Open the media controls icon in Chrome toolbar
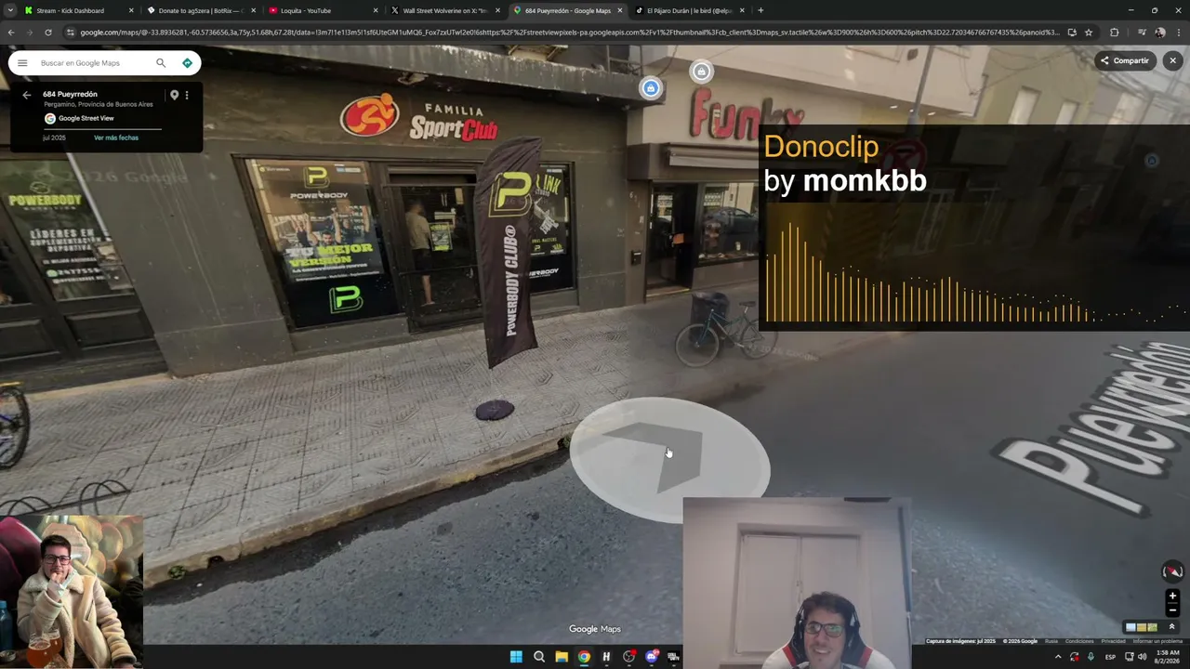Screen dimensions: 1190x669 (1142, 33)
